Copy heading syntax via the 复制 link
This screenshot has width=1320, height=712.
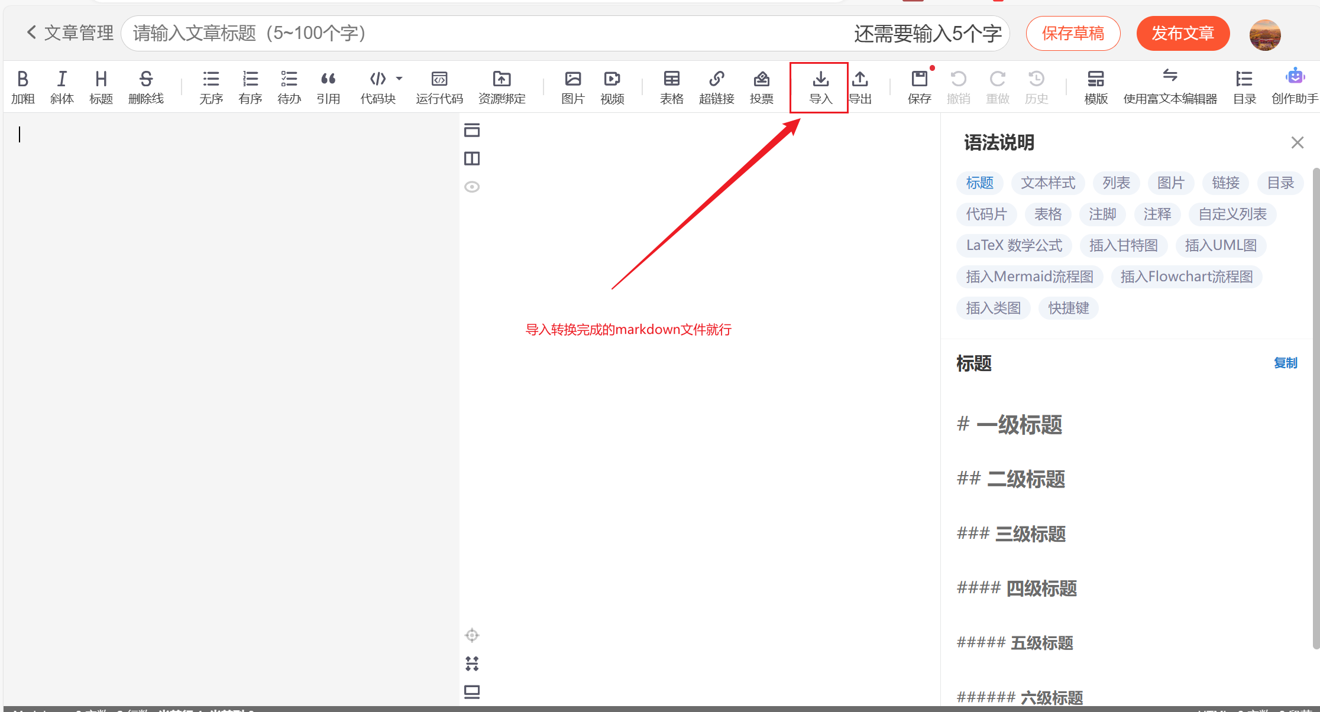coord(1285,363)
